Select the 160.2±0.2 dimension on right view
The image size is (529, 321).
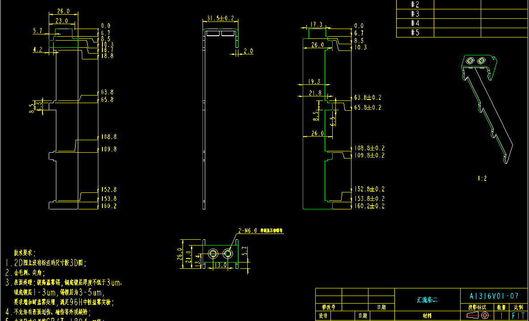click(x=369, y=206)
